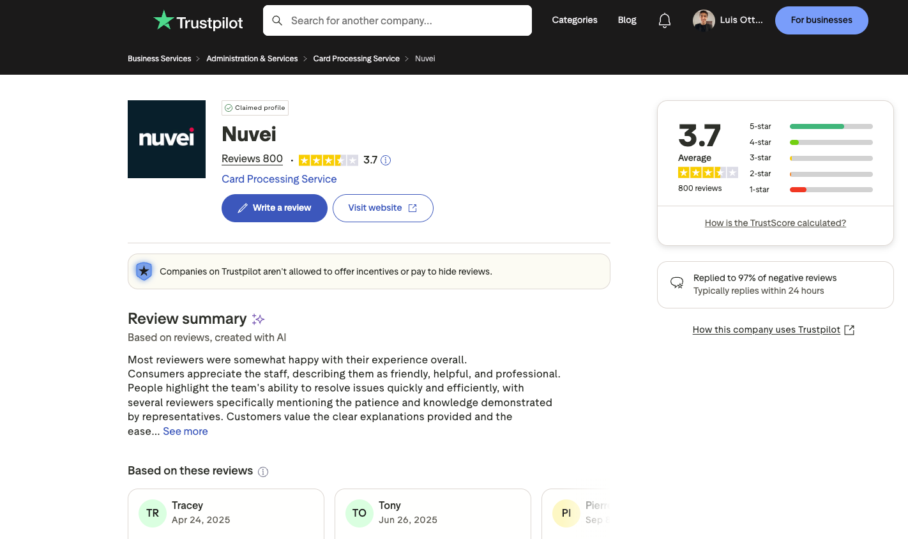This screenshot has height=539, width=908.
Task: Click the Average star rating in summary card
Action: tap(708, 172)
